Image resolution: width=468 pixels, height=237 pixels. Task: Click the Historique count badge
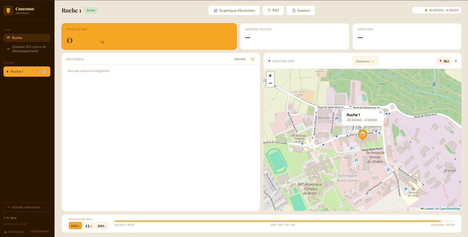click(x=253, y=59)
